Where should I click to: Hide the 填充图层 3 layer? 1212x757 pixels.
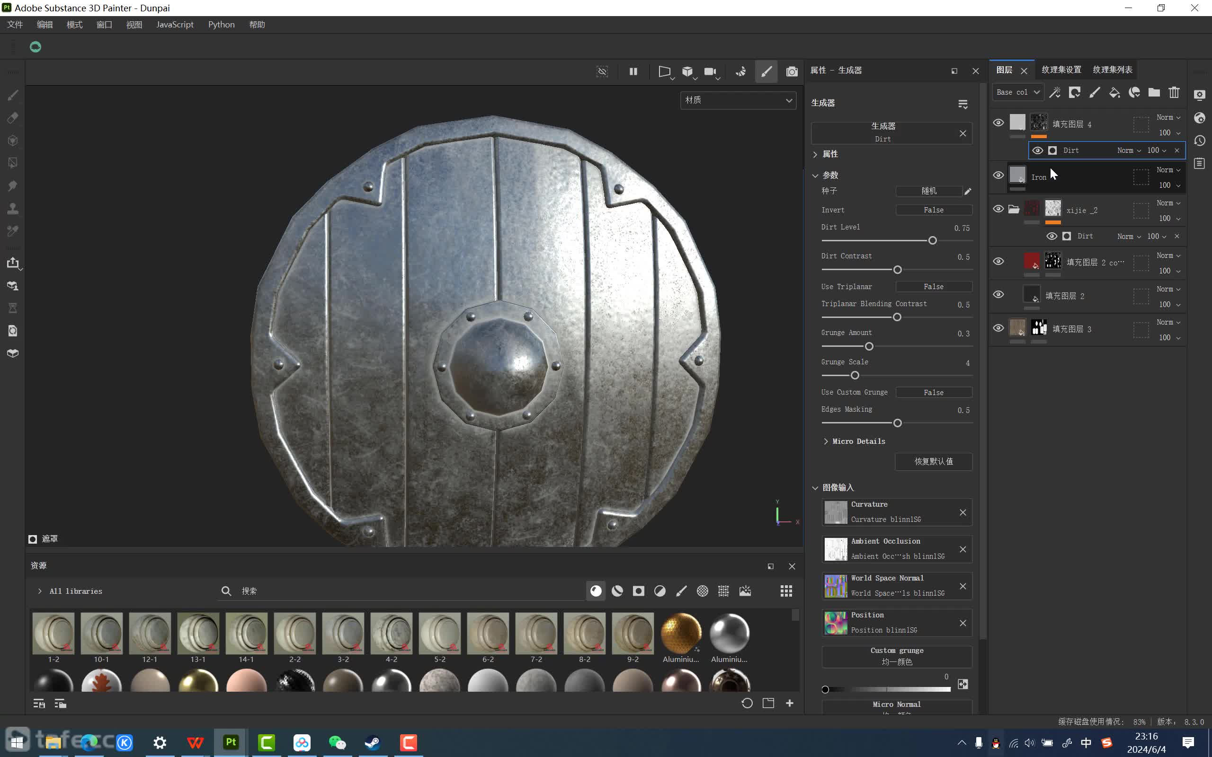coord(998,328)
